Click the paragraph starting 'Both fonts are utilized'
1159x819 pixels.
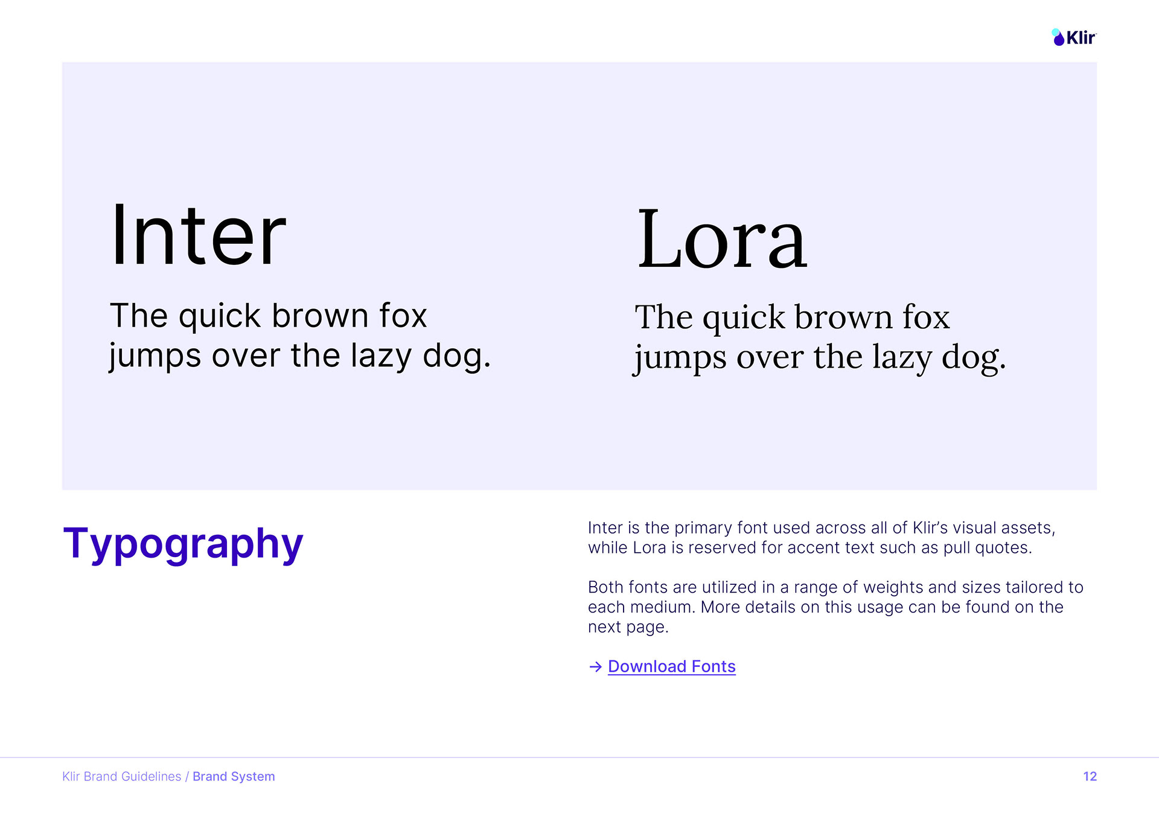835,607
